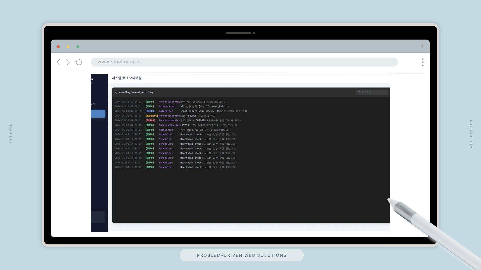
Task: Open new tab with plus icon
Action: point(422,46)
